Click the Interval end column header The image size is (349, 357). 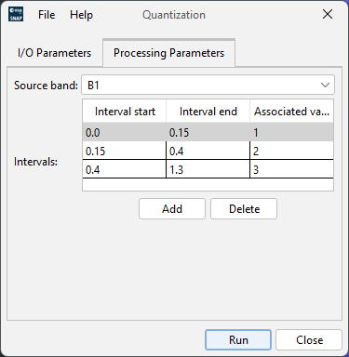click(208, 112)
